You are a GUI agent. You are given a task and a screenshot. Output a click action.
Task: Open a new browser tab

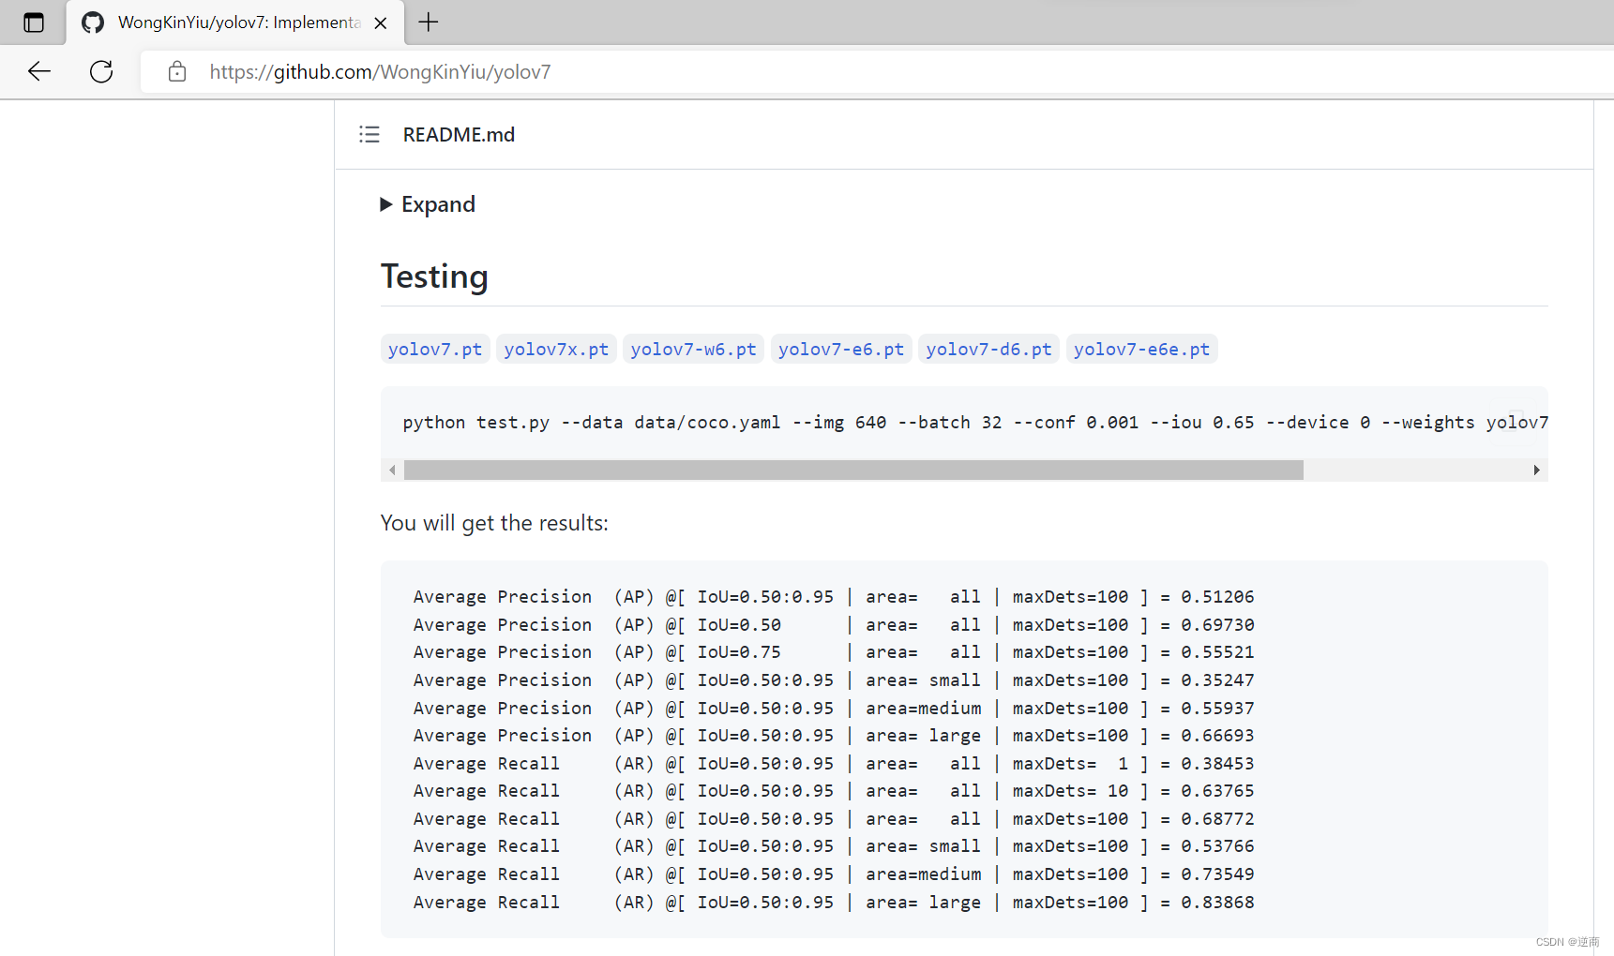click(x=429, y=22)
